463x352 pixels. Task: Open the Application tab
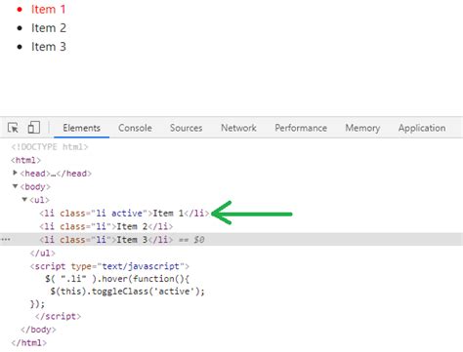[x=422, y=128]
